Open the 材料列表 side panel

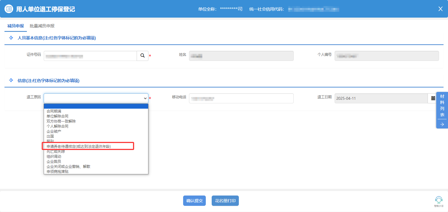[442, 106]
